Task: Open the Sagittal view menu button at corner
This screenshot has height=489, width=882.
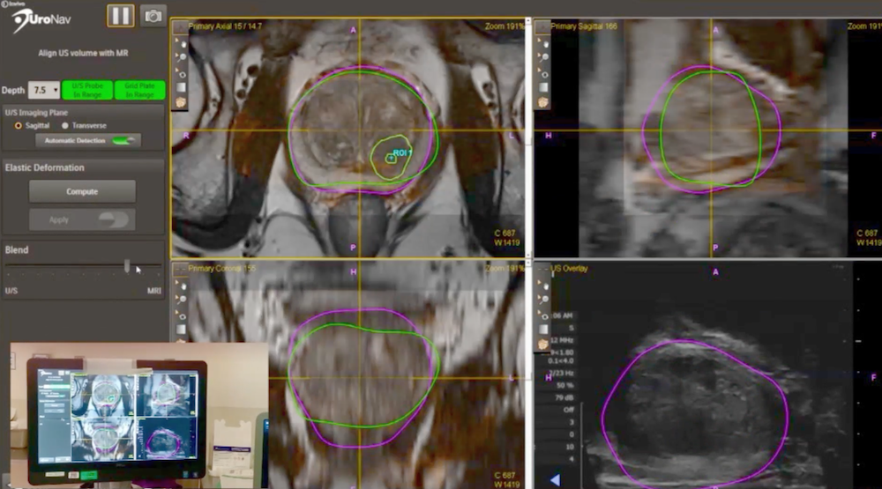Action: (542, 26)
